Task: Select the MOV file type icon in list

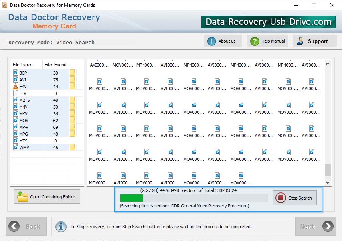Action: [16, 120]
